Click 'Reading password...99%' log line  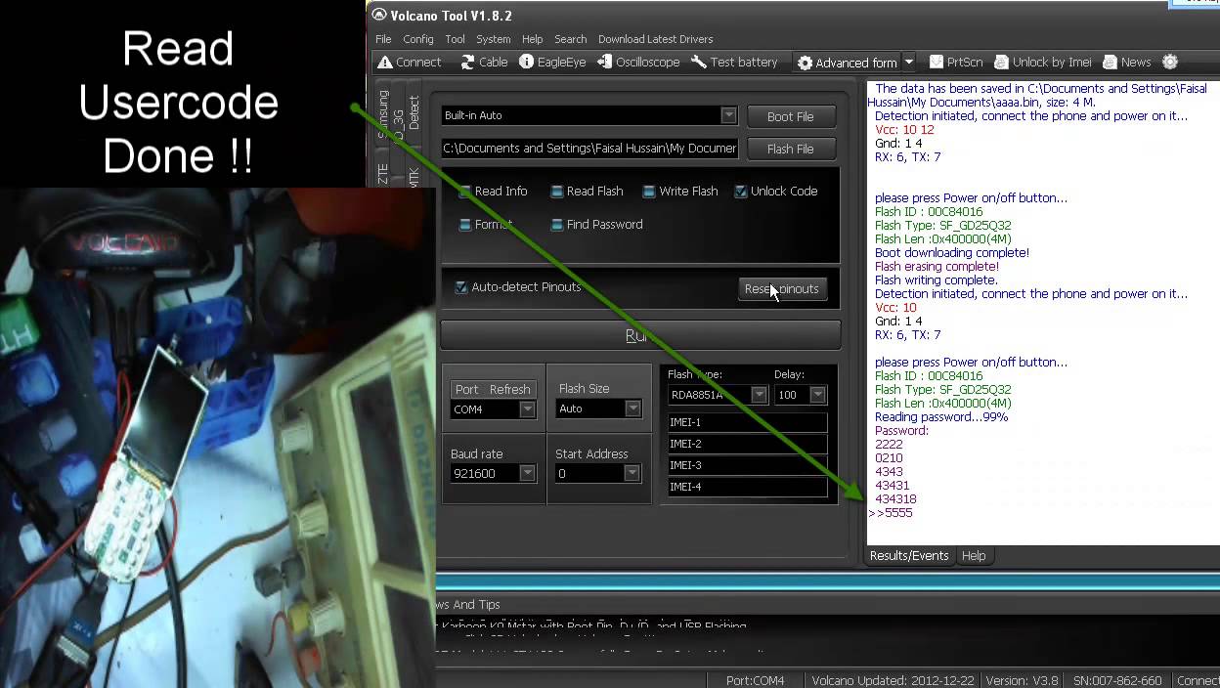(x=941, y=416)
